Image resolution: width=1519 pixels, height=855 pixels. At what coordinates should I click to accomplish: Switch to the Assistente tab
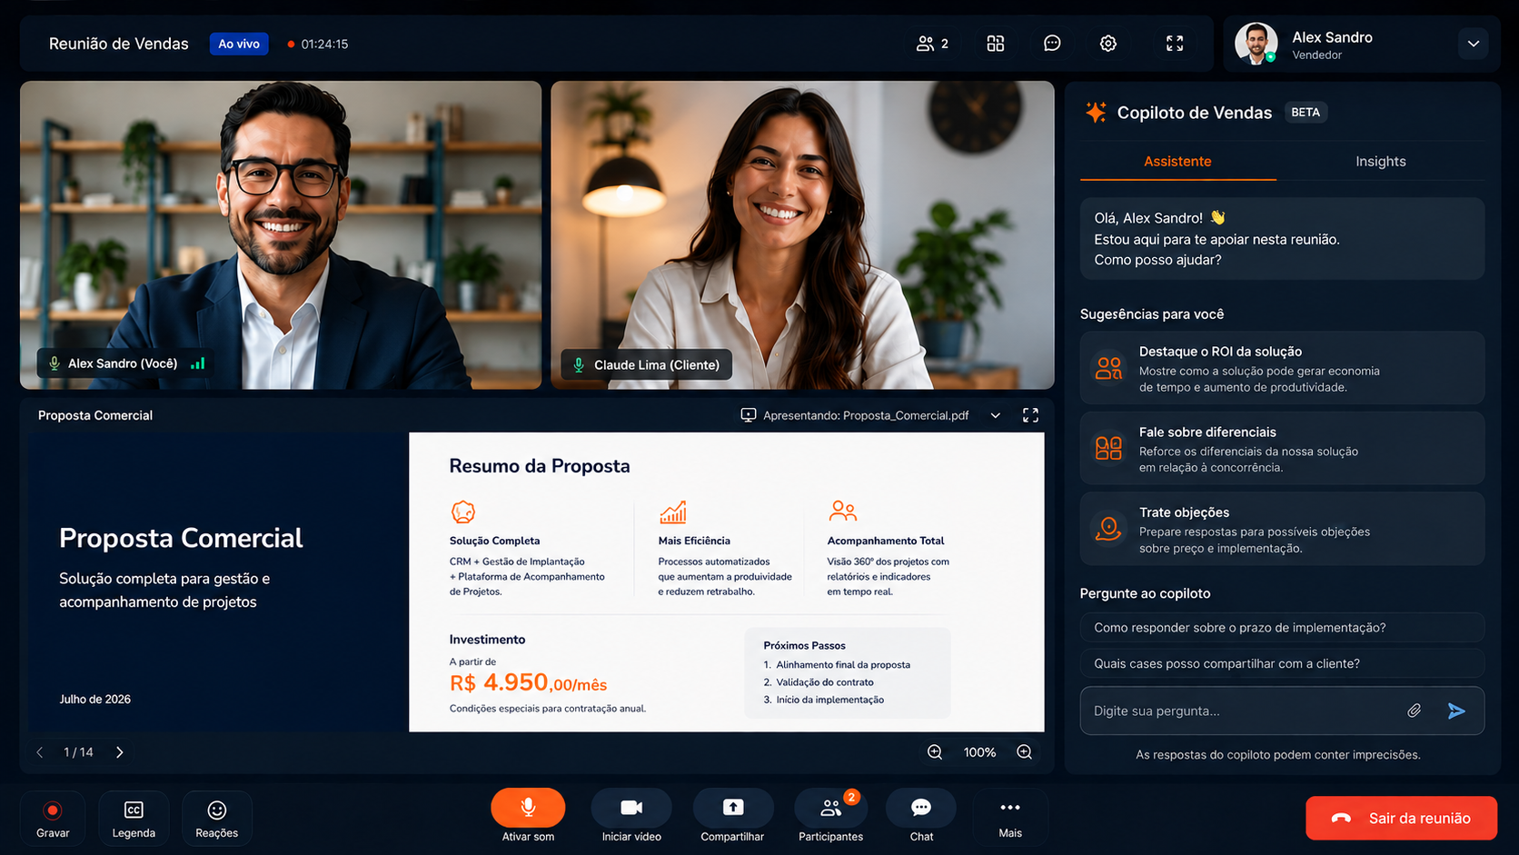(1177, 162)
